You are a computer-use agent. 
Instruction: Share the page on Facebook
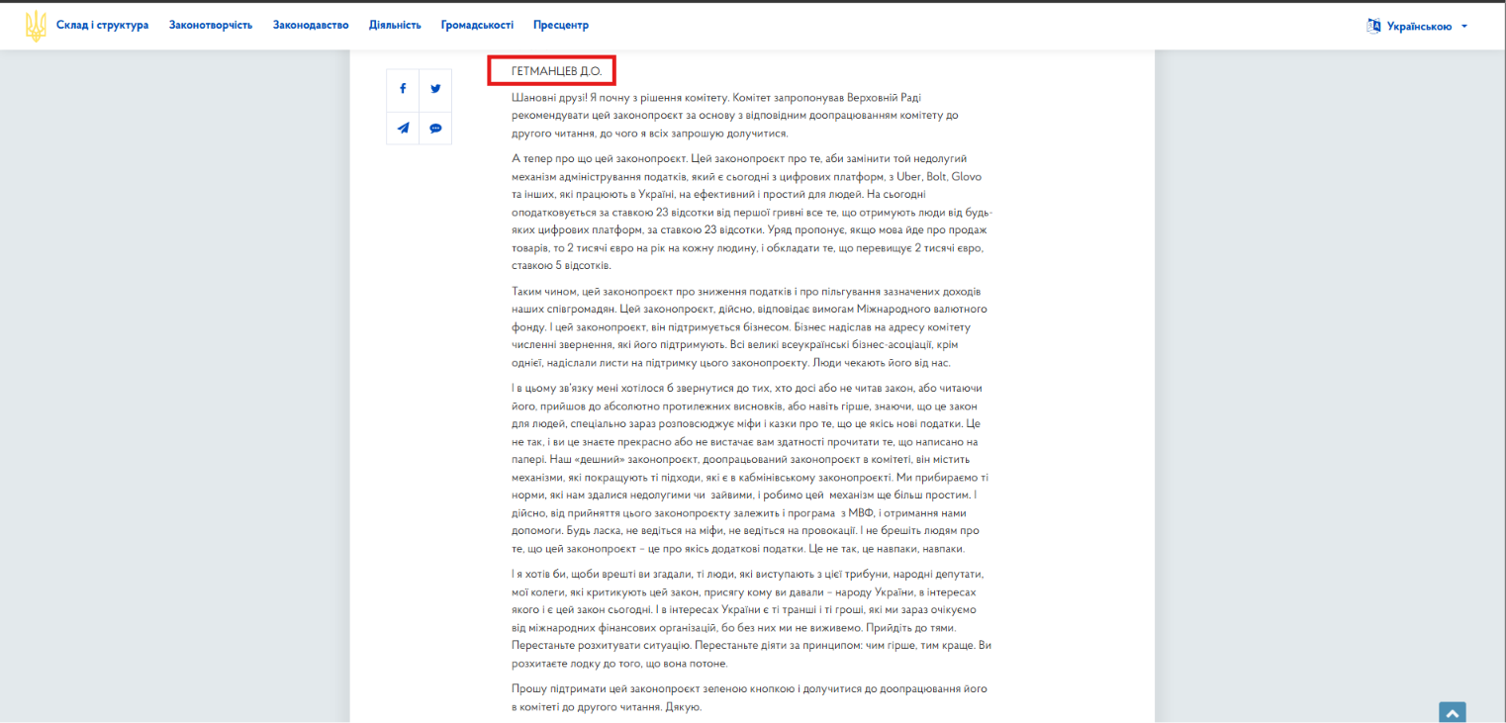click(403, 88)
